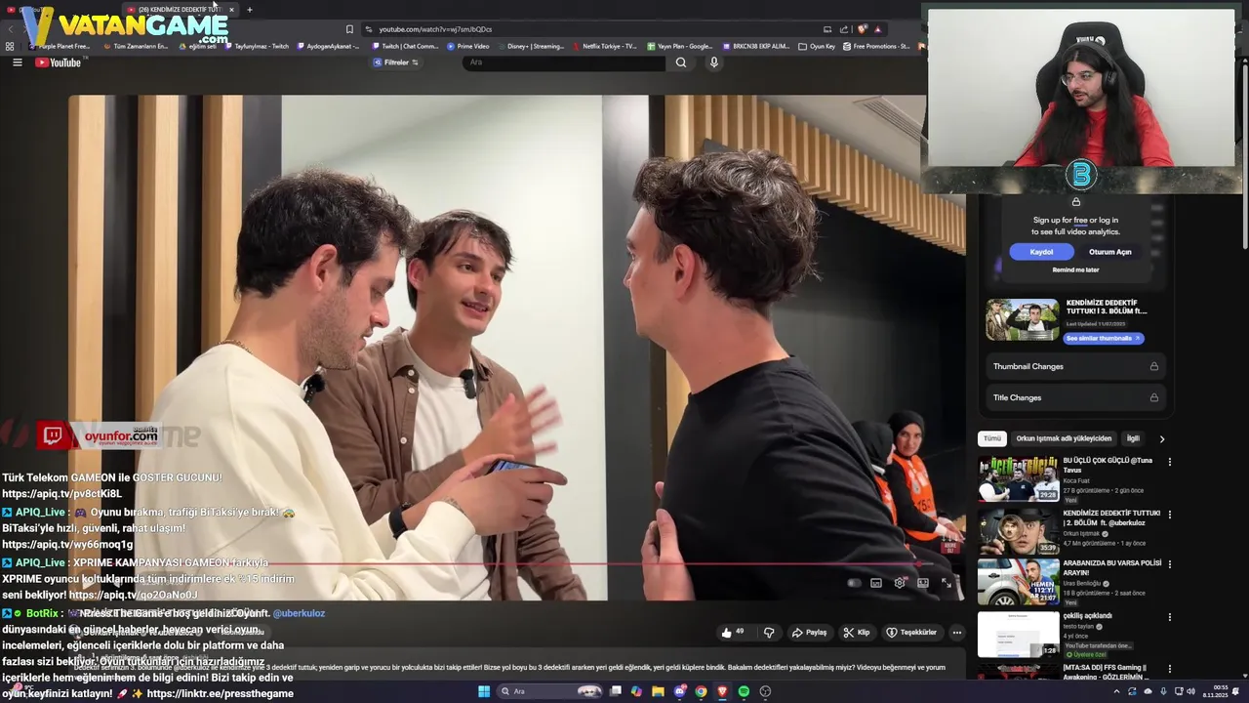Switch to theater mode in player
This screenshot has width=1249, height=703.
point(923,583)
